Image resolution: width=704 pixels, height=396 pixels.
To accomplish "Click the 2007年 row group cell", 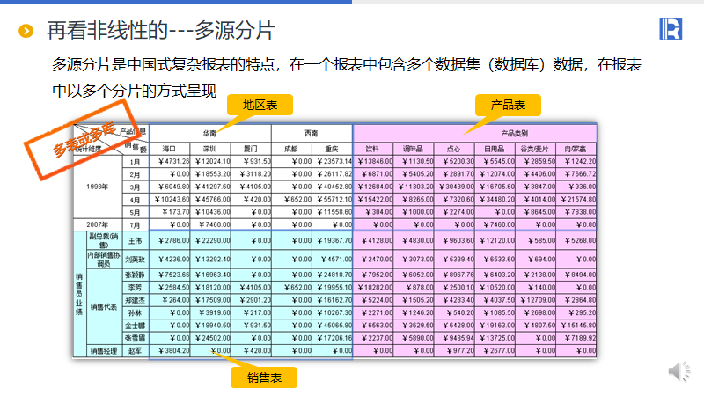I will pyautogui.click(x=98, y=224).
